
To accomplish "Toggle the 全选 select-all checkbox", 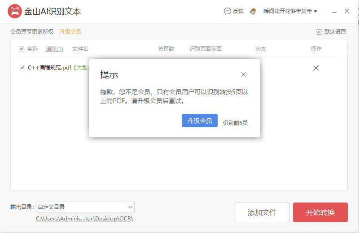I will (22, 49).
